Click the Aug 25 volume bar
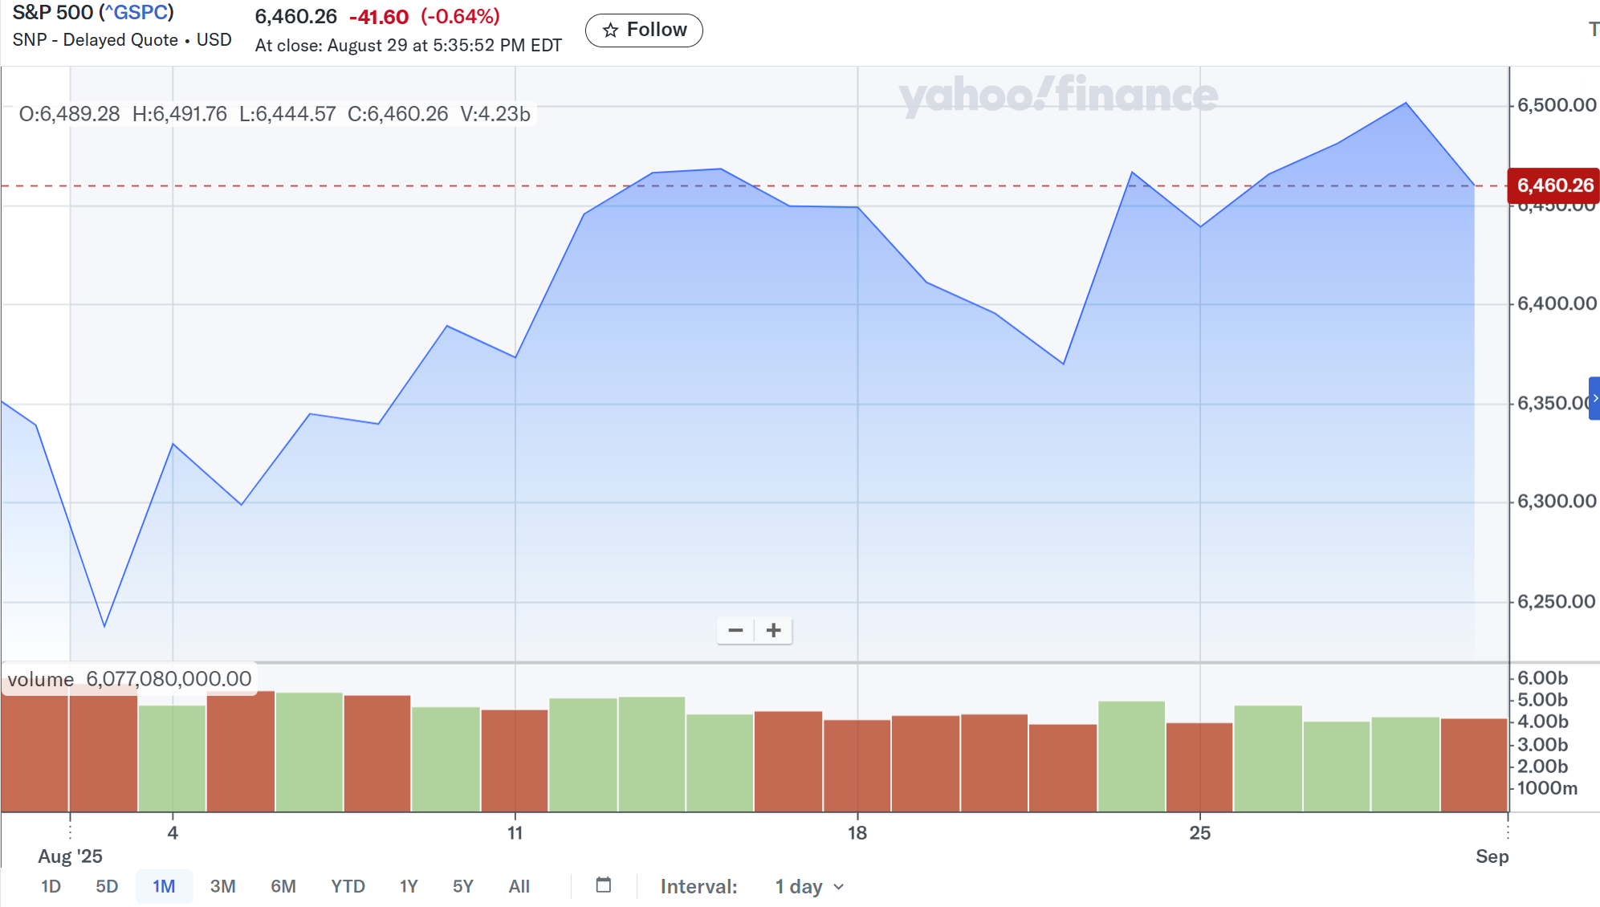Screen dimensions: 1600x907 tap(1199, 767)
